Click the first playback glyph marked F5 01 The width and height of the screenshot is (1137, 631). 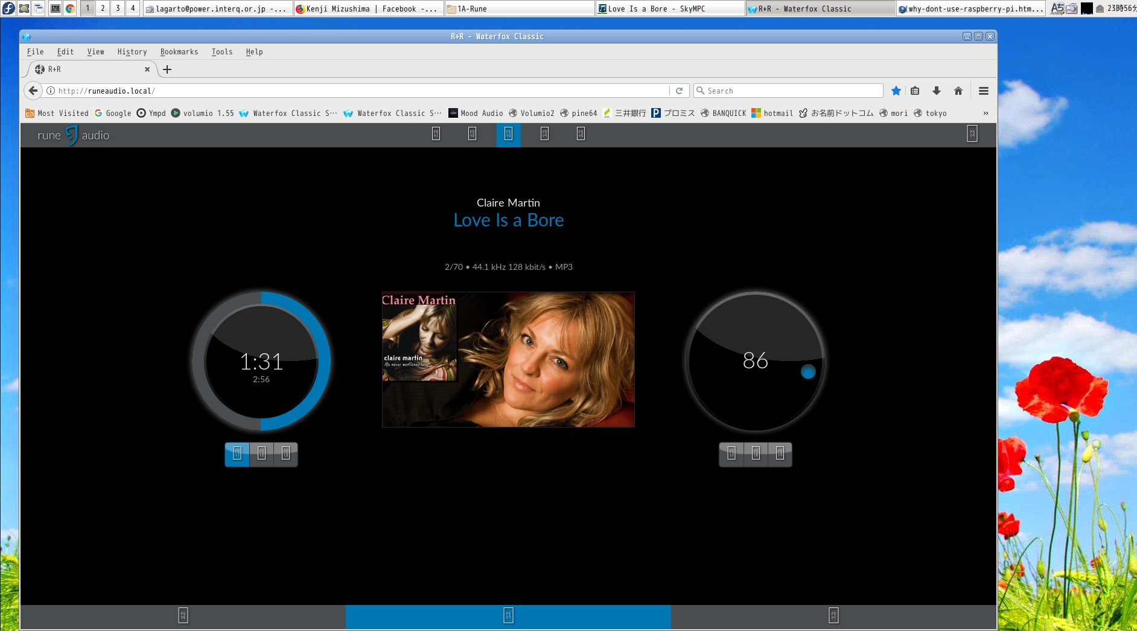pos(436,134)
